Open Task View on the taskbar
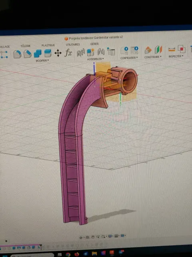Image resolution: width=192 pixels, height=257 pixels. pos(60,255)
